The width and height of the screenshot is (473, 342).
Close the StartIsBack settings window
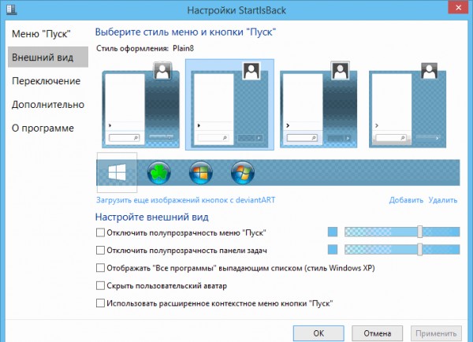[458, 8]
